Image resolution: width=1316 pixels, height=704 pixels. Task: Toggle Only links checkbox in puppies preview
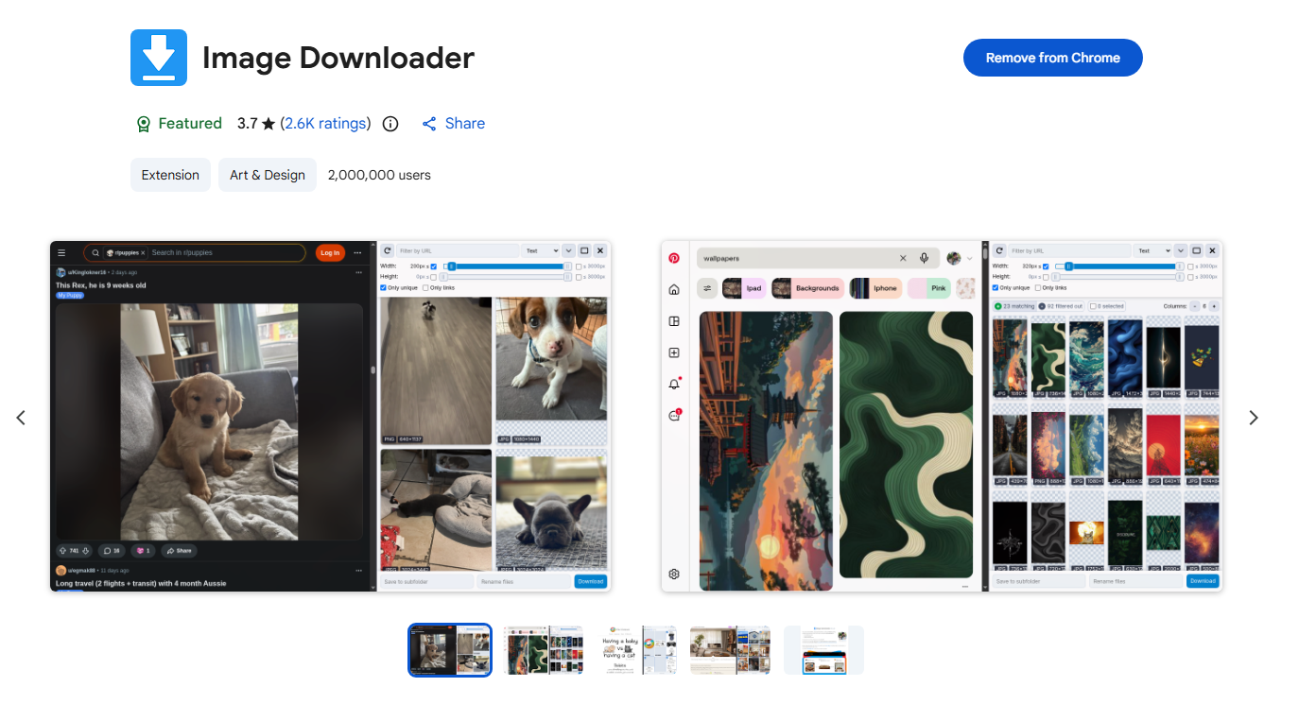pyautogui.click(x=425, y=287)
